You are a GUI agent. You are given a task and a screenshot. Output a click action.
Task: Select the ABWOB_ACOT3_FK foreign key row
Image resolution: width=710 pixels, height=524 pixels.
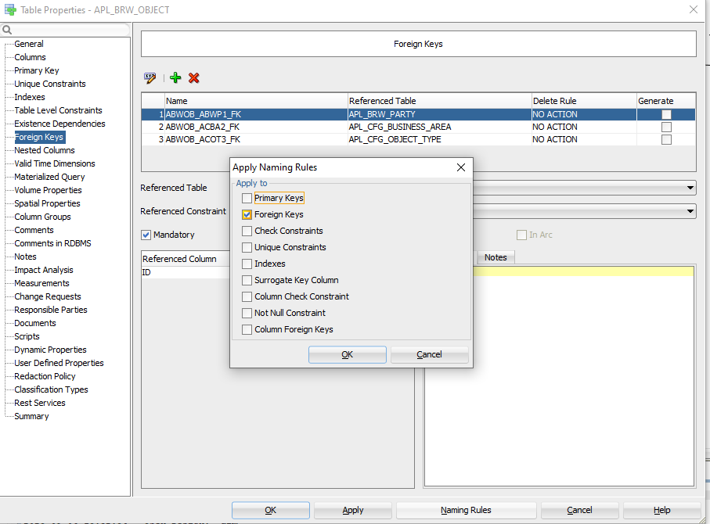(204, 139)
